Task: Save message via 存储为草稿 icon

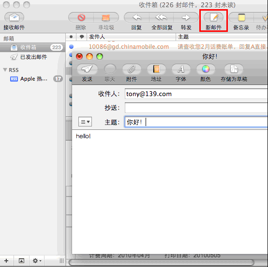Action: pyautogui.click(x=234, y=69)
